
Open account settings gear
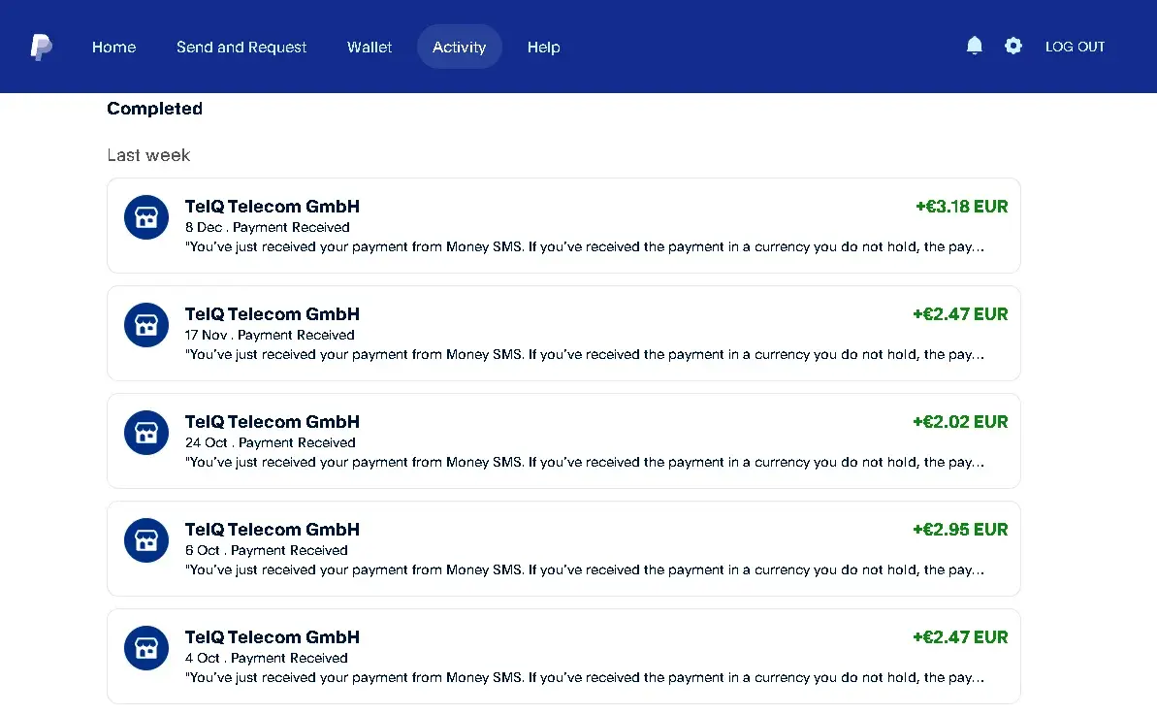tap(1013, 46)
